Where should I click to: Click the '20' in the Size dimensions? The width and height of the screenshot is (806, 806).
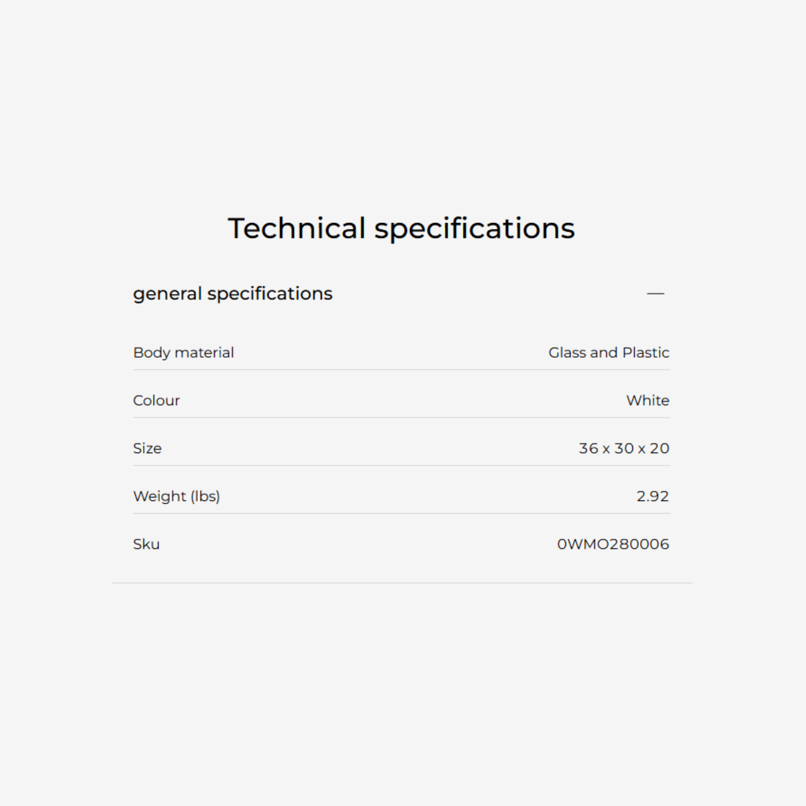(x=660, y=449)
